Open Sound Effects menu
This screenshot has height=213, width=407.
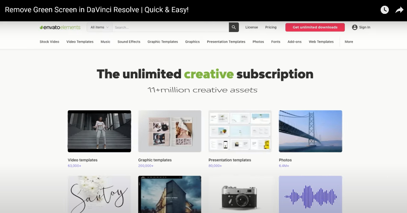pos(129,42)
